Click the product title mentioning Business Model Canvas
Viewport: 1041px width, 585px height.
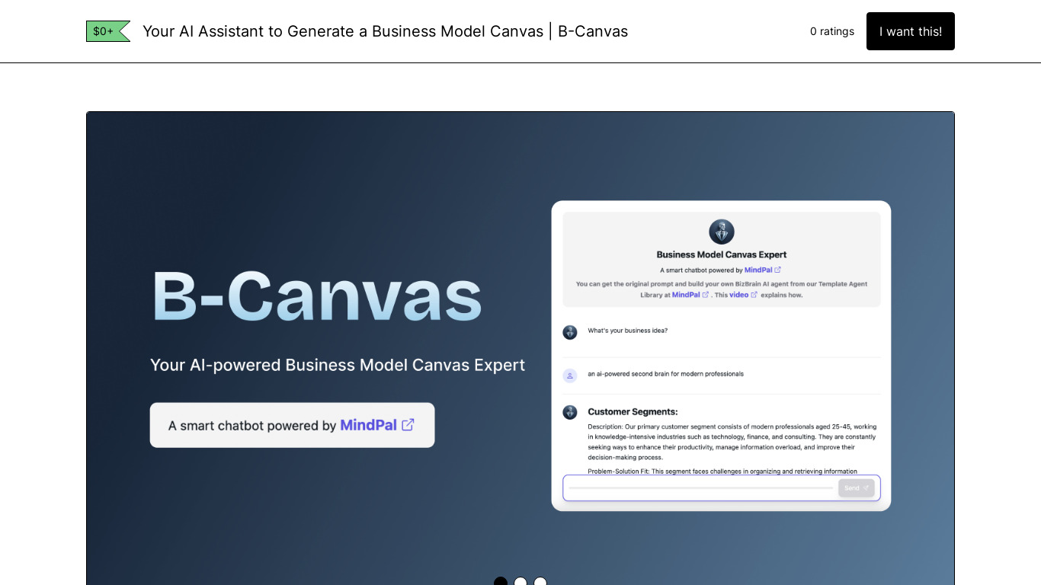(385, 31)
